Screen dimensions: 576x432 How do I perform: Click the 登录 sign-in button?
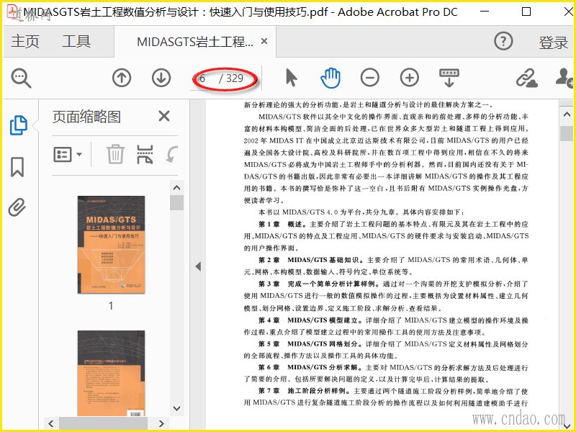point(553,42)
